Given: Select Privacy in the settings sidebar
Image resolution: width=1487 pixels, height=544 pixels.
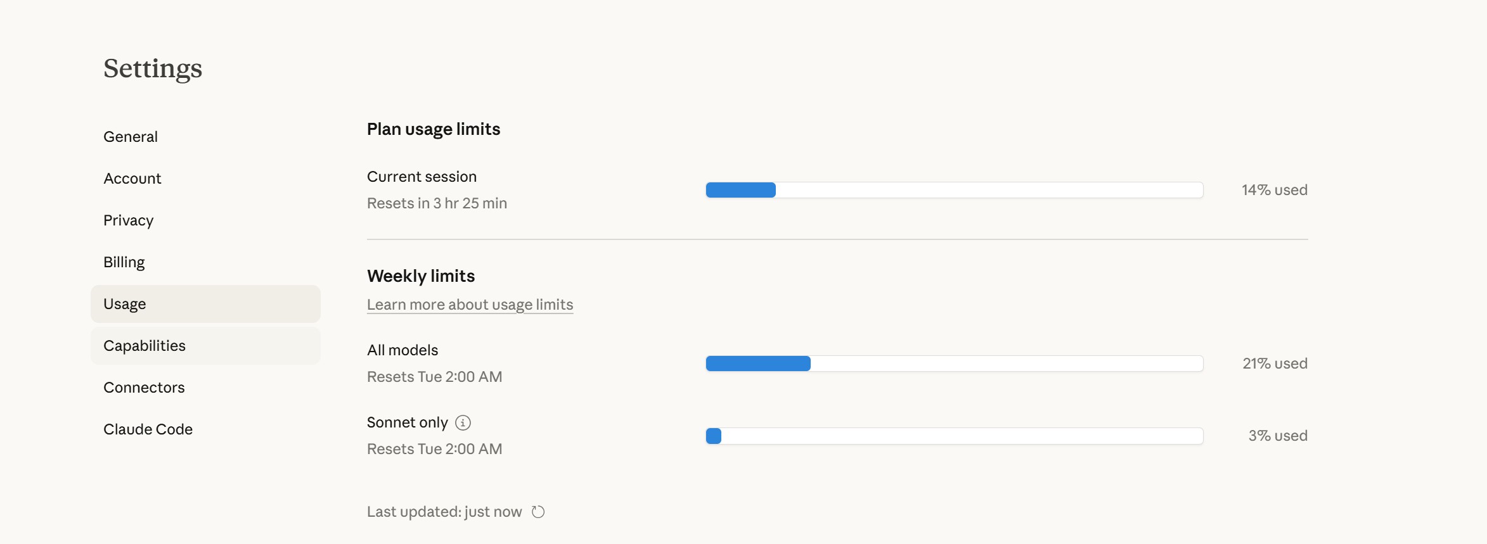Looking at the screenshot, I should (x=129, y=220).
